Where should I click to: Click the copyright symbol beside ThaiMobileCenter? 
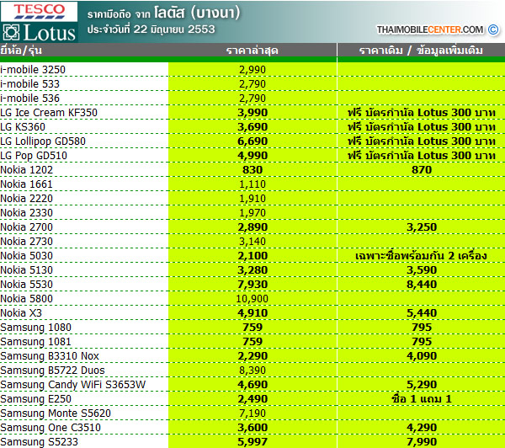(x=493, y=29)
